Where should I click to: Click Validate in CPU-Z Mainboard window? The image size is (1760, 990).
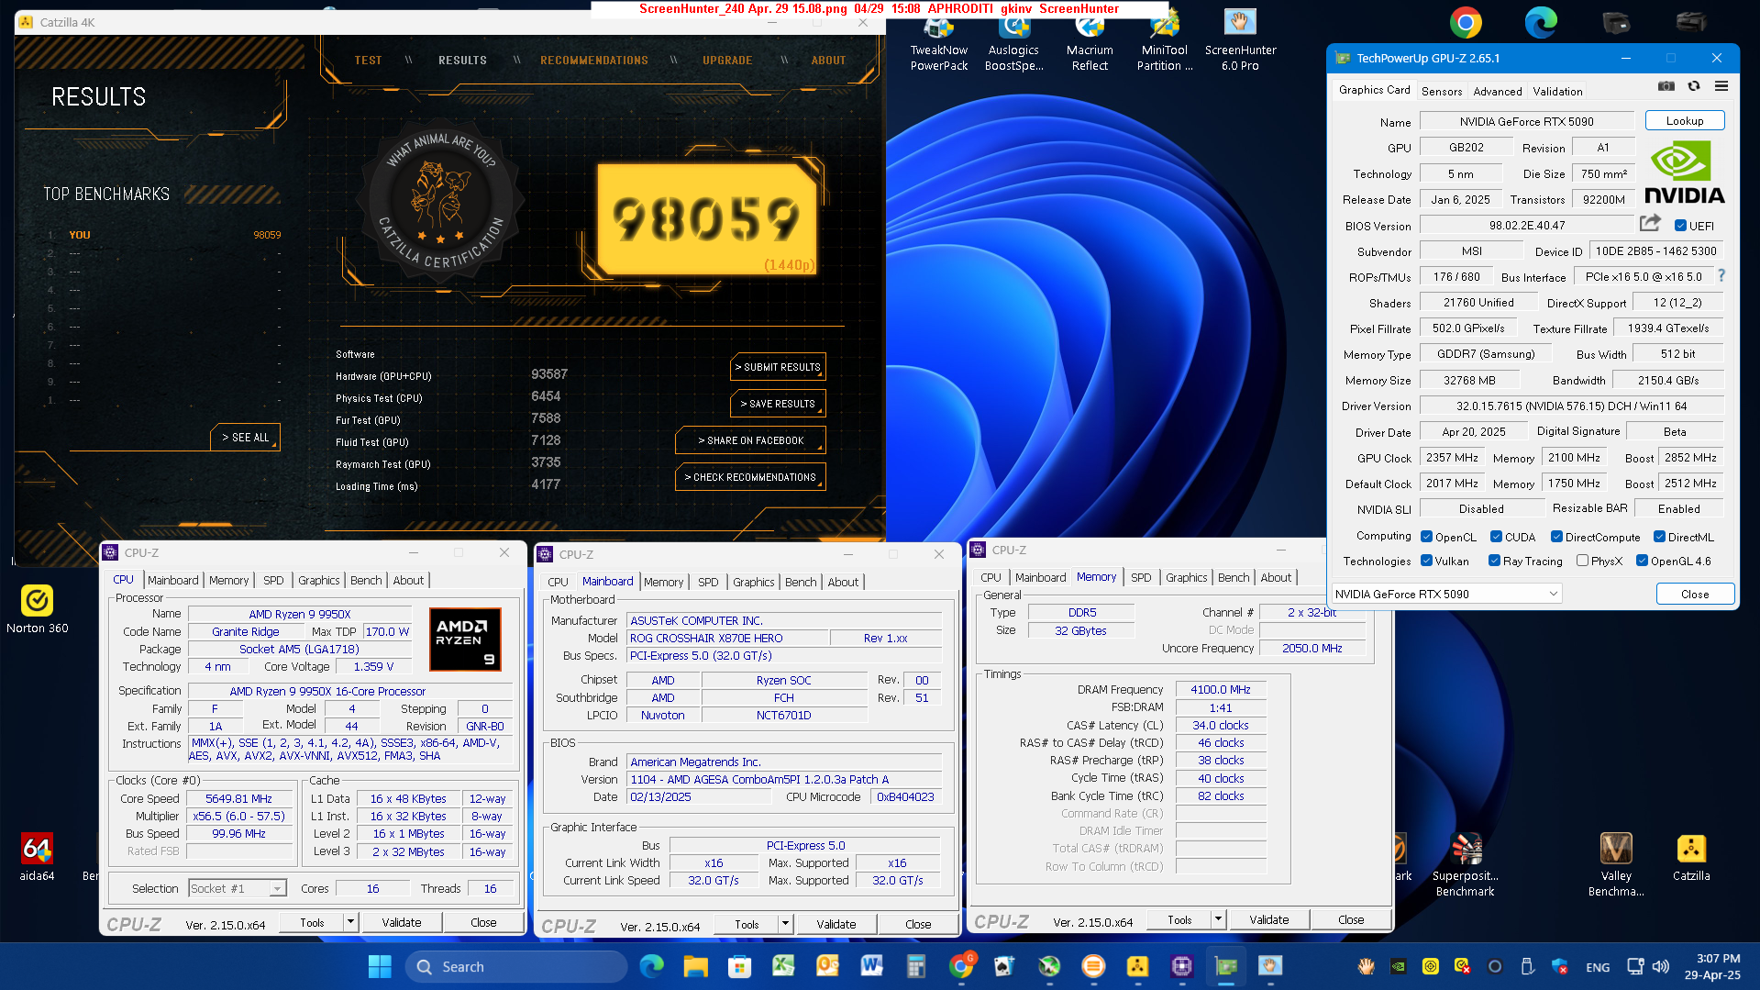(836, 924)
